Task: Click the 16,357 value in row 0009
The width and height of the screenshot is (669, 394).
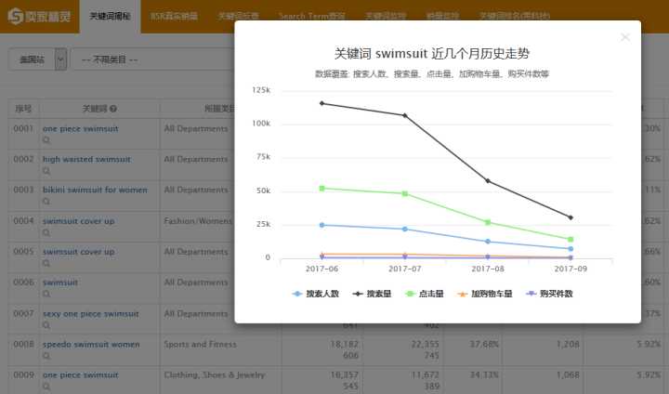Action: [x=344, y=374]
